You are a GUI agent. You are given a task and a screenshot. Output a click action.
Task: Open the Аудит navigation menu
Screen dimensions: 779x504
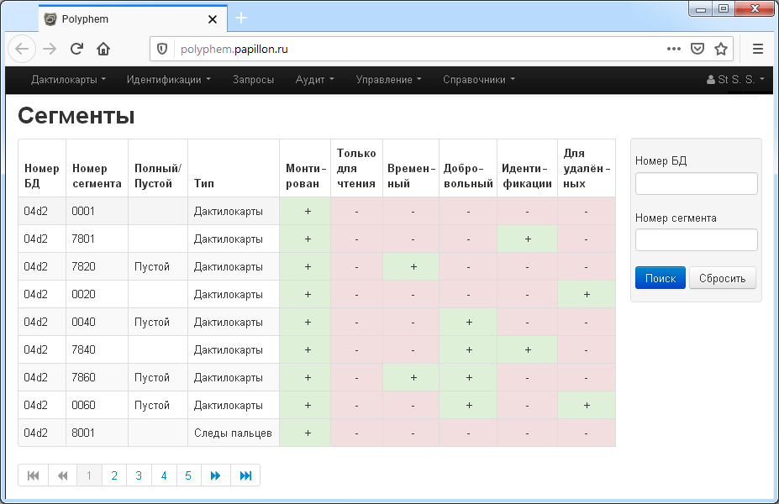[x=314, y=80]
